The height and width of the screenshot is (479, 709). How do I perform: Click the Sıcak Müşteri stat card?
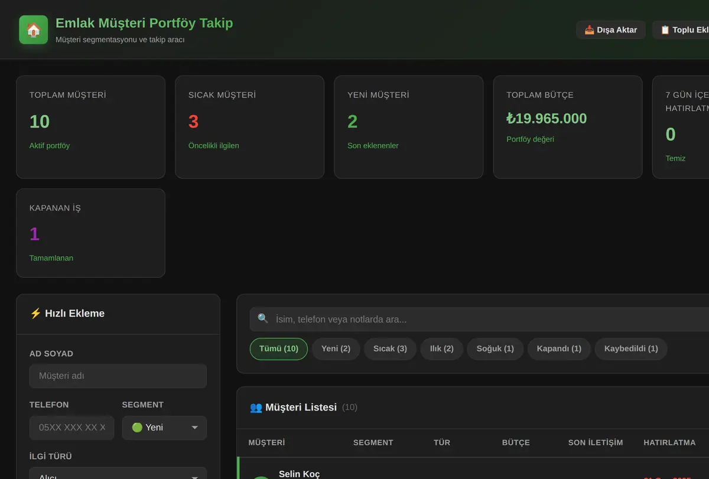click(249, 127)
